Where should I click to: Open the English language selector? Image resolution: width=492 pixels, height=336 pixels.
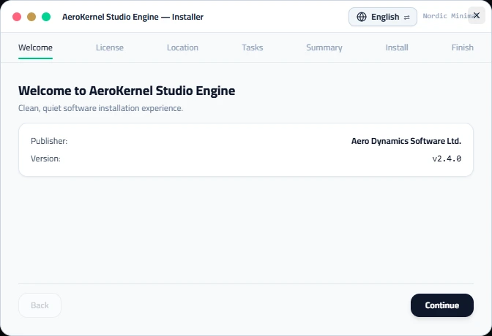pos(382,17)
